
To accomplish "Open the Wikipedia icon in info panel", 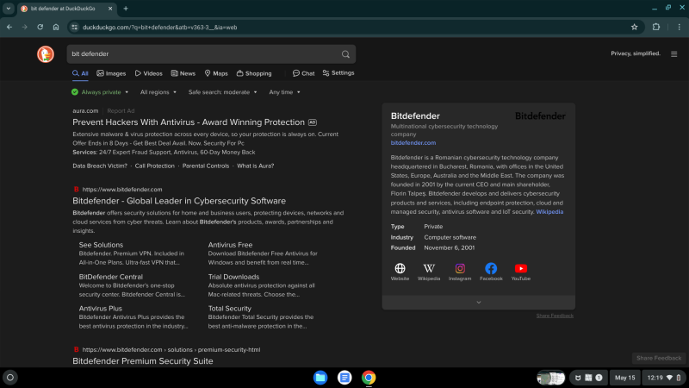I will coord(429,269).
